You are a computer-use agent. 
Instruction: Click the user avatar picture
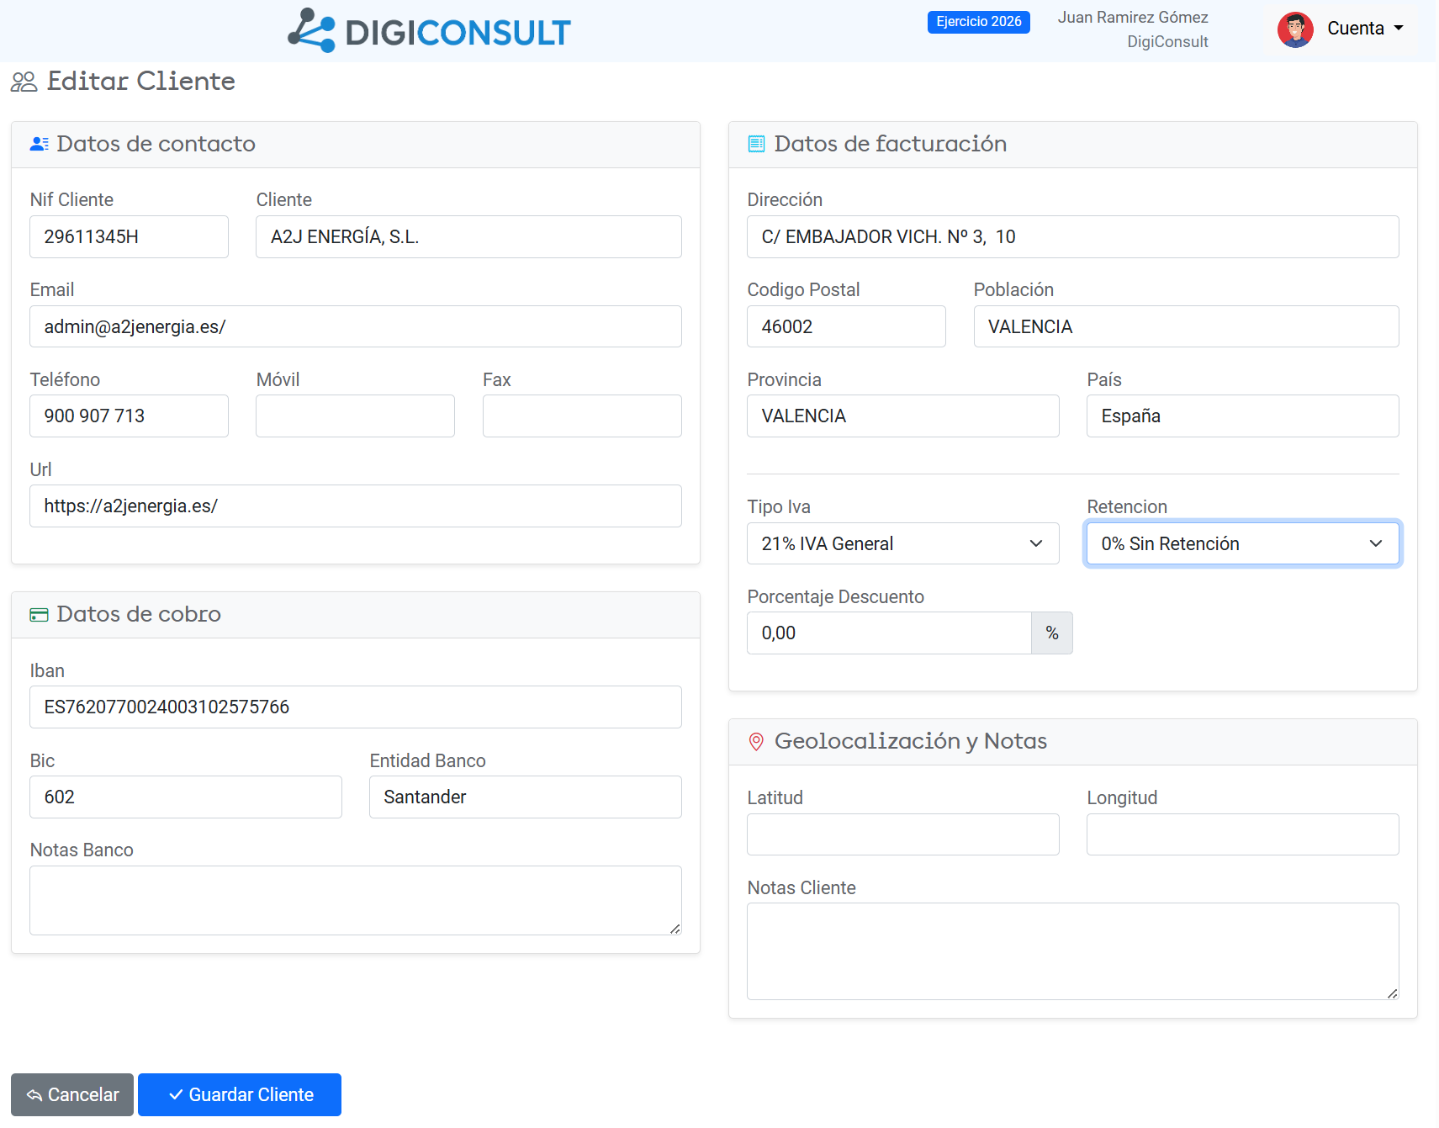[x=1295, y=29]
